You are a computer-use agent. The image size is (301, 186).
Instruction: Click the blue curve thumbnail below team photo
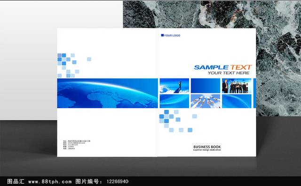click(x=237, y=101)
